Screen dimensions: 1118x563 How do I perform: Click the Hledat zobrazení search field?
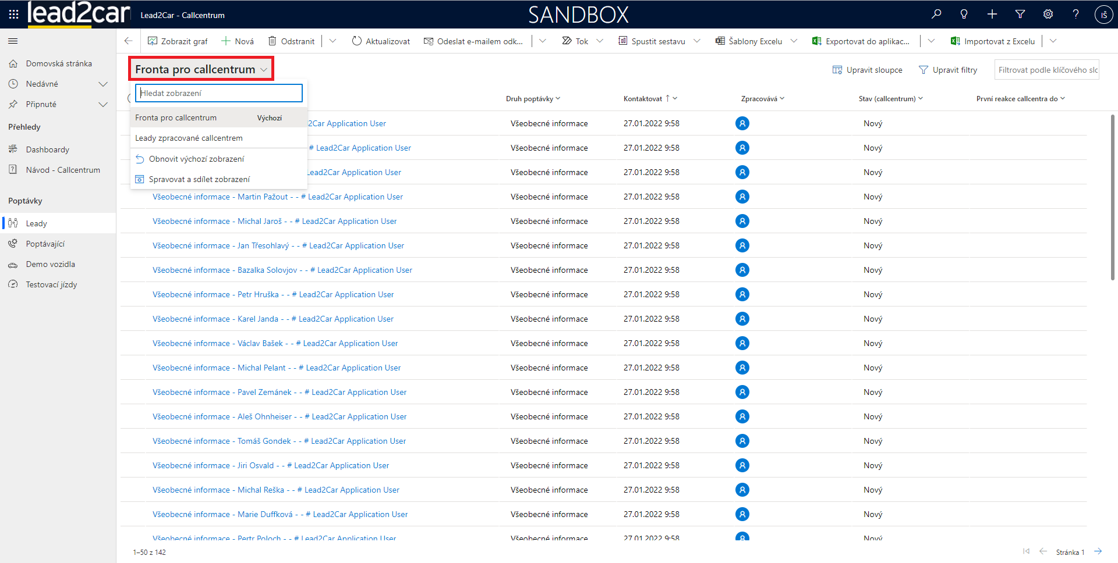219,93
